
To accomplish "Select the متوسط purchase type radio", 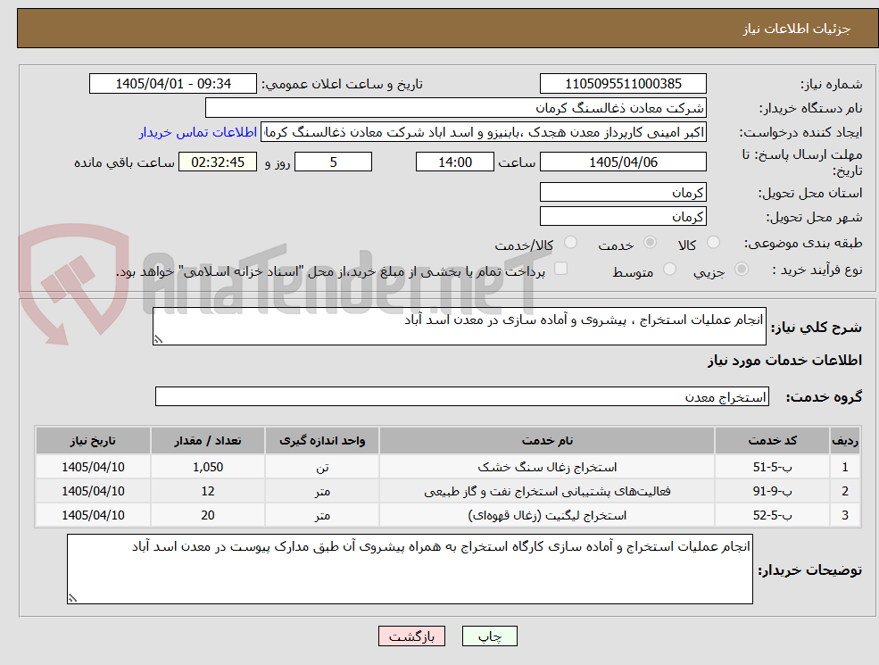I will pyautogui.click(x=669, y=270).
